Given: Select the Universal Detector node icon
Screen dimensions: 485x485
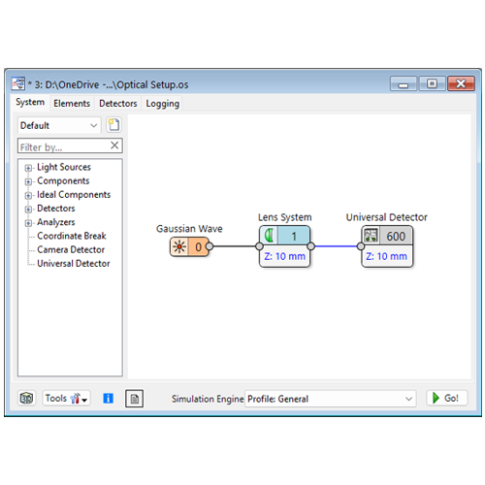Looking at the screenshot, I should point(371,236).
